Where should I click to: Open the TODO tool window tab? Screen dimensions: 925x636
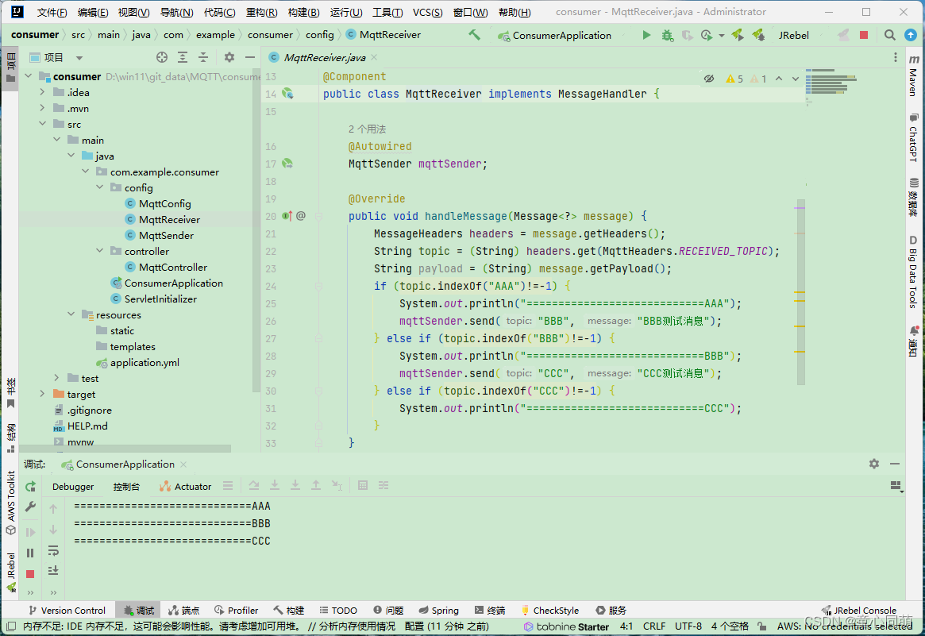(x=338, y=610)
